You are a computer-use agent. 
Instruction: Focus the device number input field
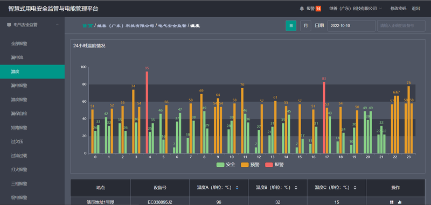[x=401, y=25]
